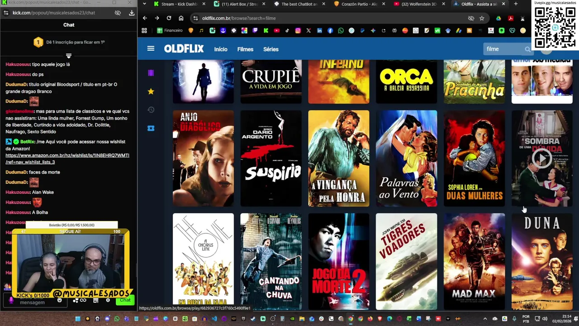
Task: Bookmark this page with the star icon
Action: click(482, 18)
